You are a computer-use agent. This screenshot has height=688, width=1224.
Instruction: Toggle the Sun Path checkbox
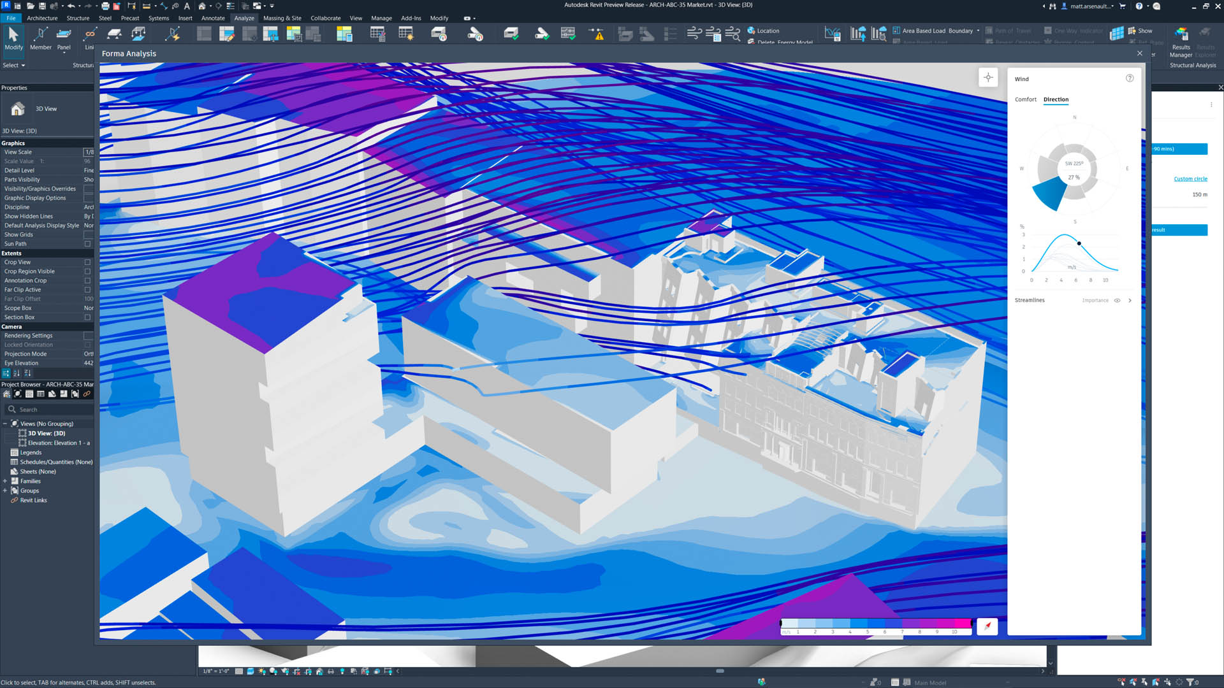[87, 244]
